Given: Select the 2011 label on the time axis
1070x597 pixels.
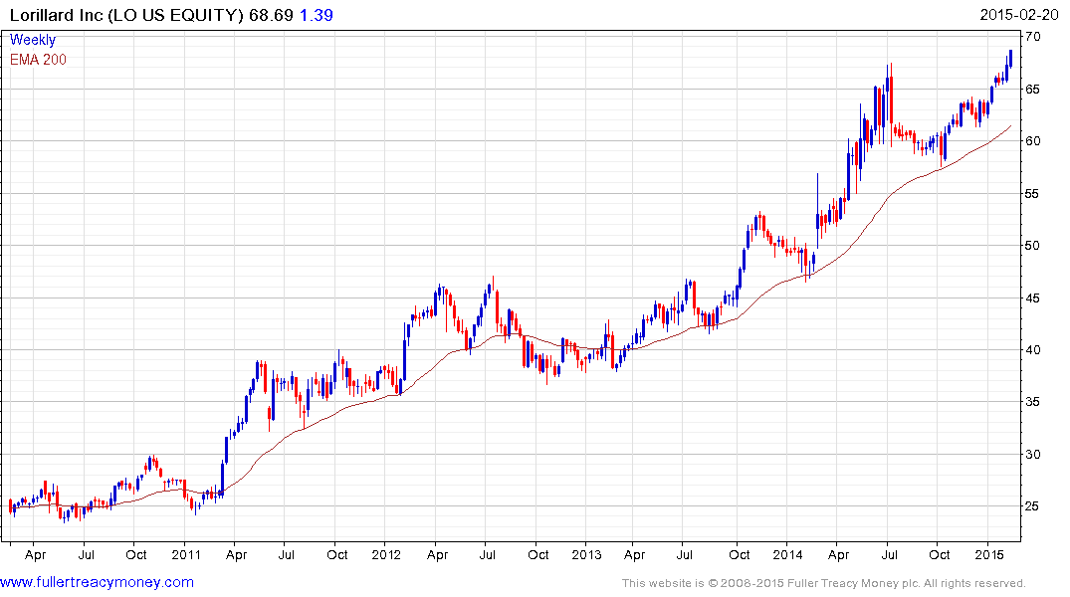Looking at the screenshot, I should click(x=186, y=553).
